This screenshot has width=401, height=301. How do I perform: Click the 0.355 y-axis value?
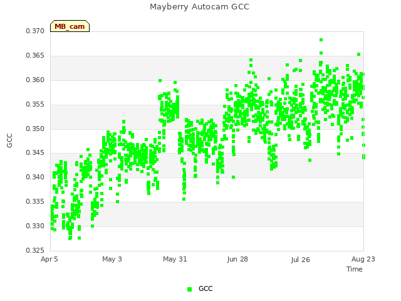click(x=35, y=105)
